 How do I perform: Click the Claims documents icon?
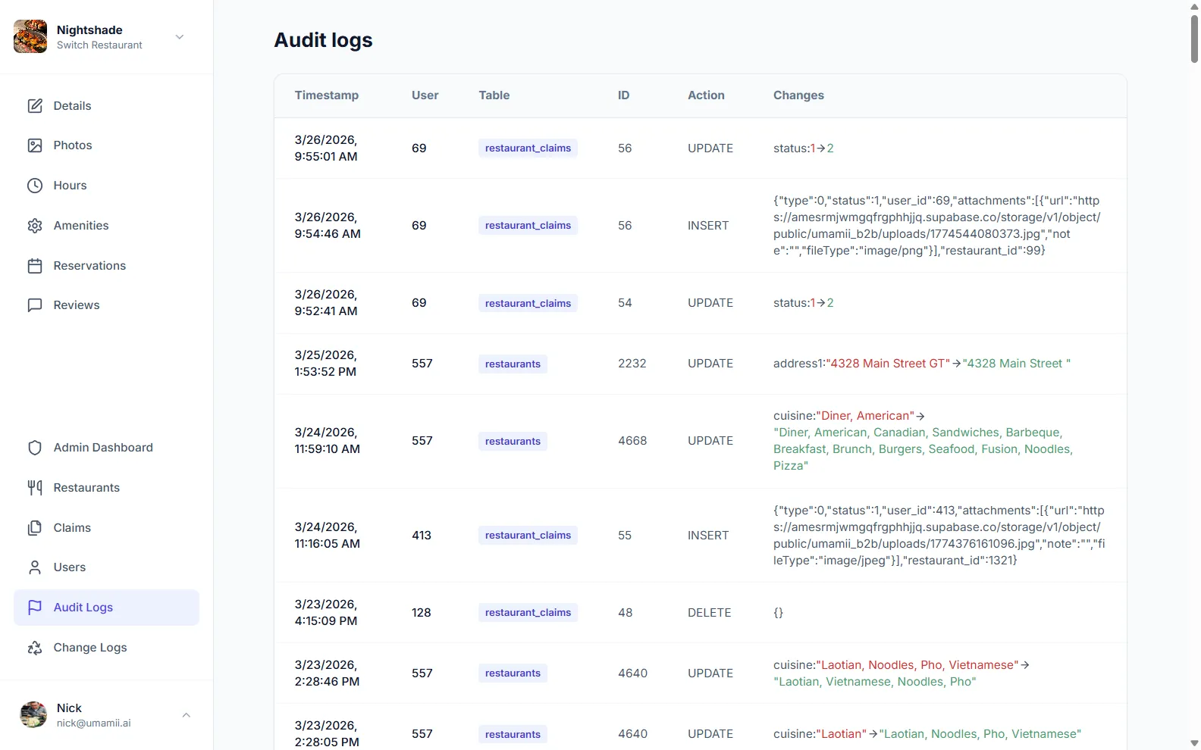35,528
